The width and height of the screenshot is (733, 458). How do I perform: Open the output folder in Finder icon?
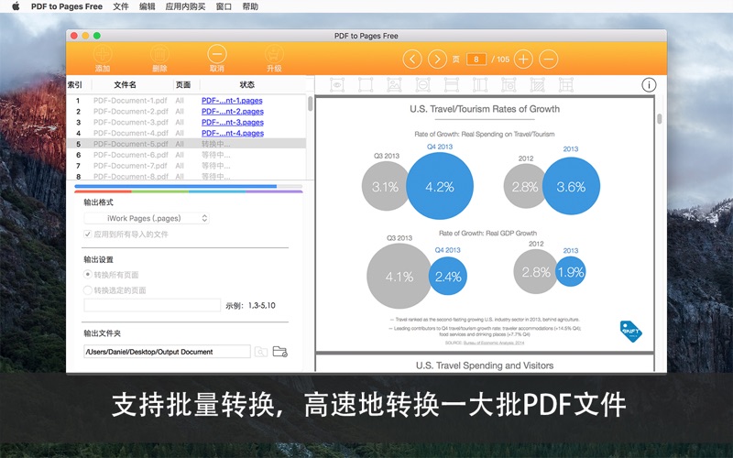pyautogui.click(x=280, y=352)
